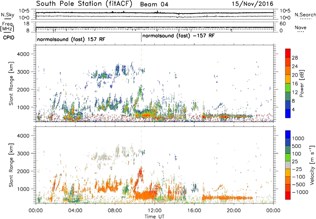
Task: Click the '2000' tick on the velocity panel
Action: [x=23, y=171]
